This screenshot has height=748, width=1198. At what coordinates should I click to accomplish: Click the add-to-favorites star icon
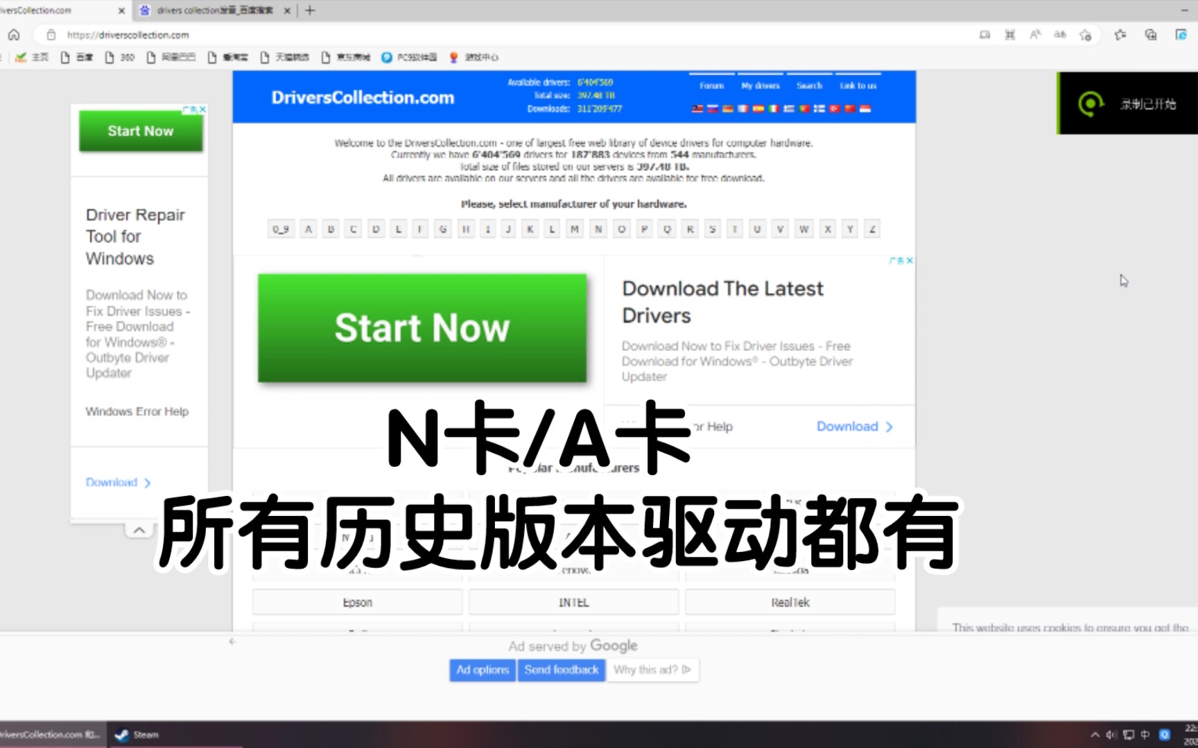click(x=1085, y=35)
